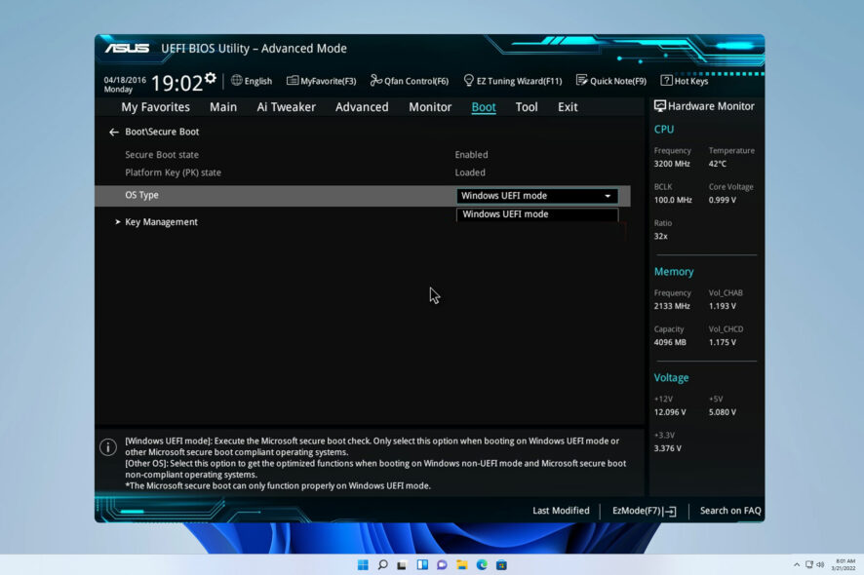
Task: Click the volume icon in system tray
Action: pos(820,565)
